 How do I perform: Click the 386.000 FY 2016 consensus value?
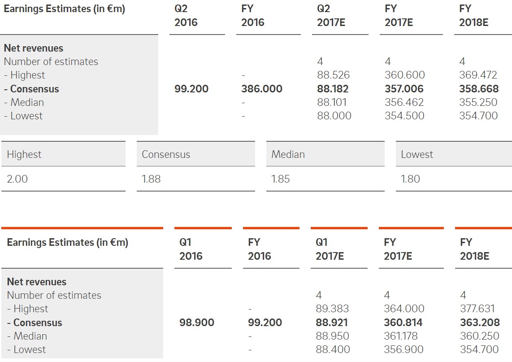tap(262, 89)
